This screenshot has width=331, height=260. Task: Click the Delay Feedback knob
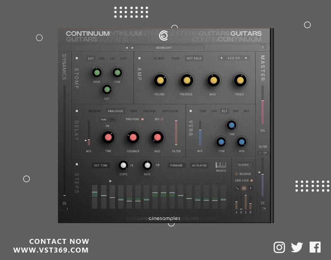(133, 137)
